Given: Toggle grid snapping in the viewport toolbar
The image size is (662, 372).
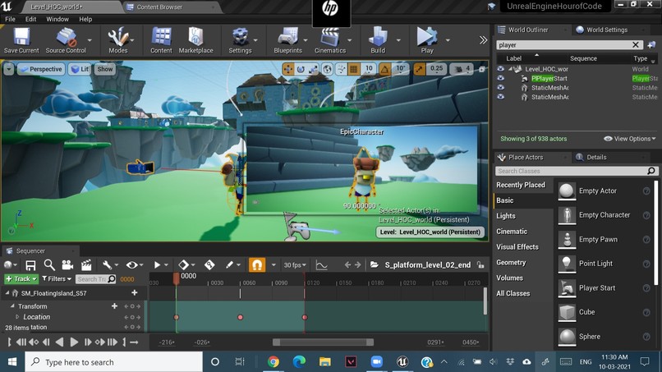Looking at the screenshot, I should pos(354,69).
